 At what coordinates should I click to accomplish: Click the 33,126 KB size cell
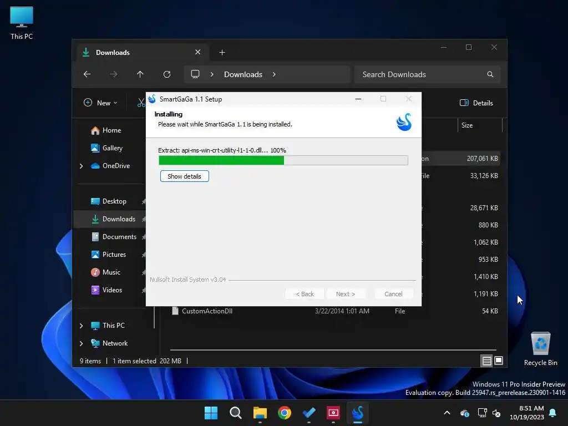coord(484,176)
